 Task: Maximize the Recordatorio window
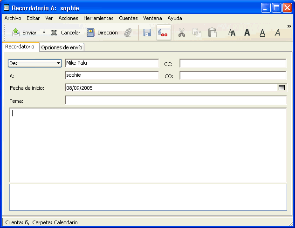click(276, 8)
